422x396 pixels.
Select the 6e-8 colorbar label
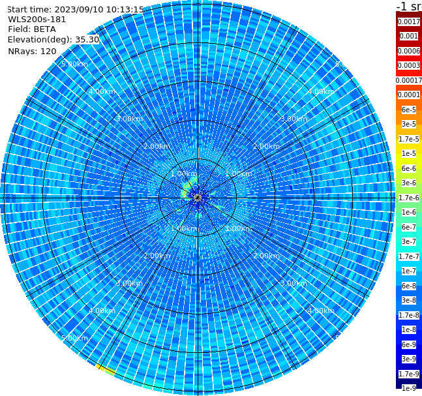pos(409,286)
